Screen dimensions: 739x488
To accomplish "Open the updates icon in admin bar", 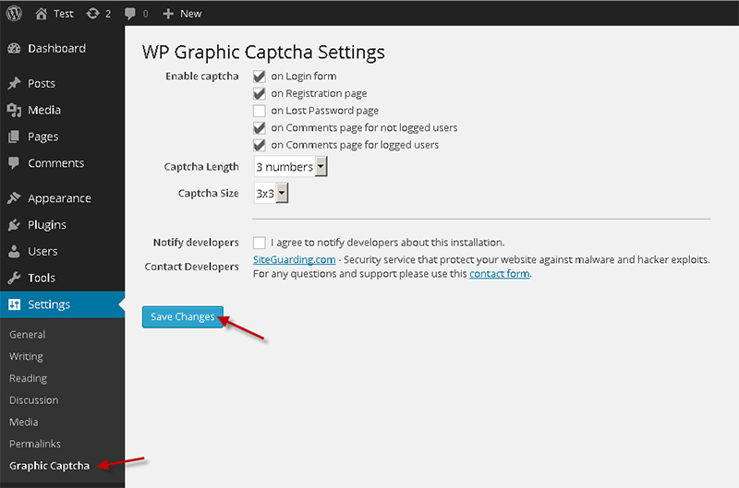I will click(93, 14).
